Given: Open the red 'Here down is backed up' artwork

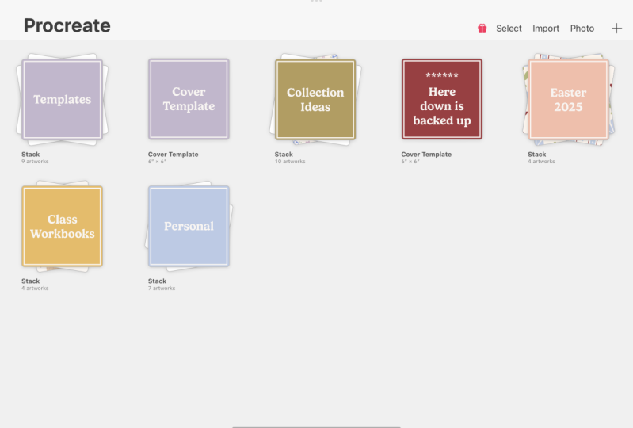Looking at the screenshot, I should 442,99.
